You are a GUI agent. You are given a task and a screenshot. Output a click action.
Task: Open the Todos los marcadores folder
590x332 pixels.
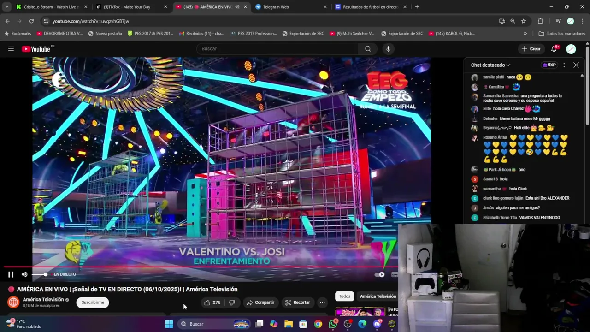561,34
